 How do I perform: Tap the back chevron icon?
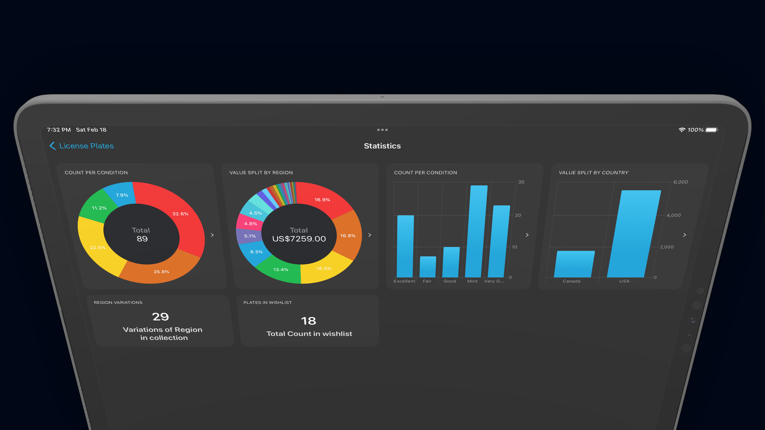(52, 146)
